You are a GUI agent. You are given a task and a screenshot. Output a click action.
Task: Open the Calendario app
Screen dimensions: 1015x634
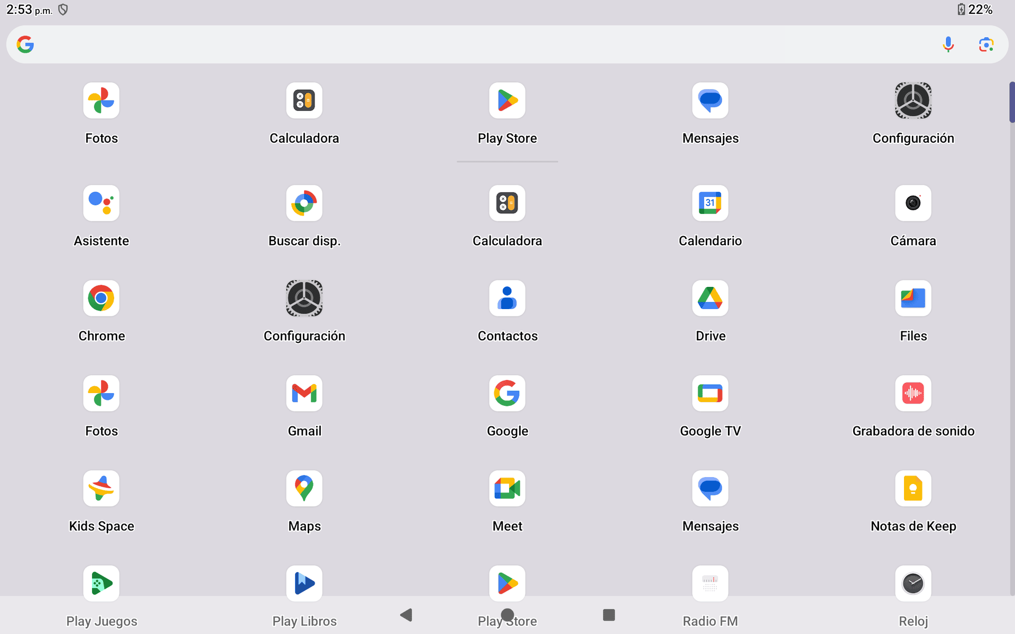[710, 203]
